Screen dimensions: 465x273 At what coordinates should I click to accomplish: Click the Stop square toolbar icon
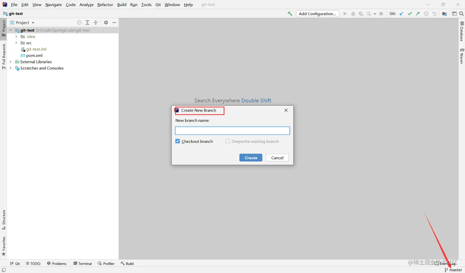[381, 14]
